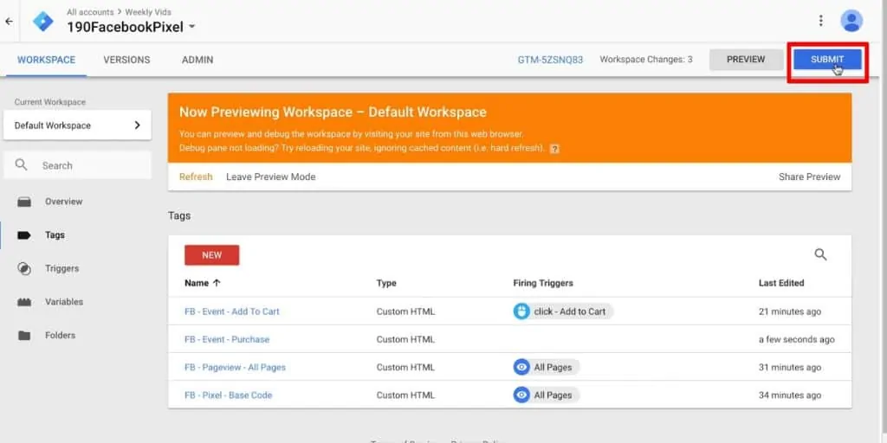The image size is (887, 443).
Task: Switch to the Admin tab
Action: (197, 60)
